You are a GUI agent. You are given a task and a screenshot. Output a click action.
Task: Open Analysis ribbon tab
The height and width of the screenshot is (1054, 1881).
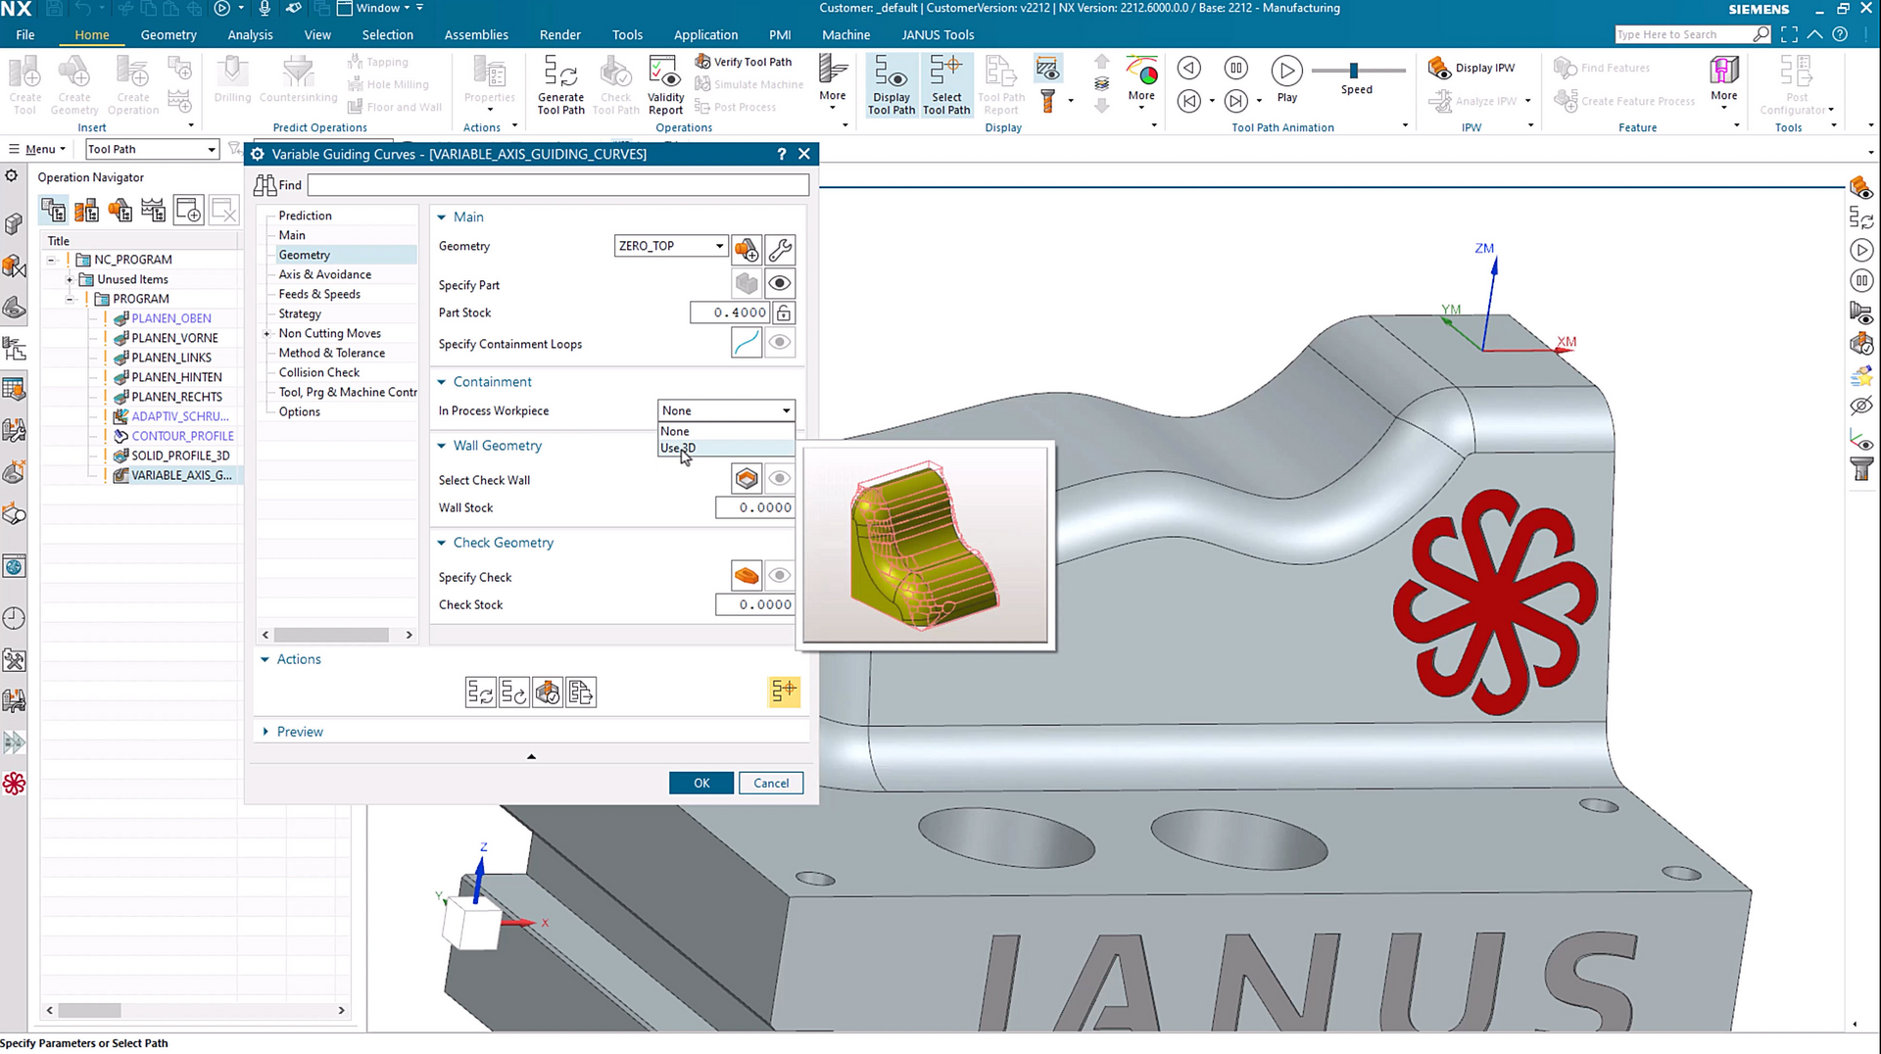250,34
